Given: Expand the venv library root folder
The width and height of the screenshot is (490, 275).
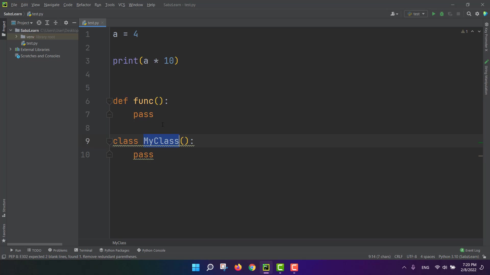Looking at the screenshot, I should pyautogui.click(x=16, y=37).
